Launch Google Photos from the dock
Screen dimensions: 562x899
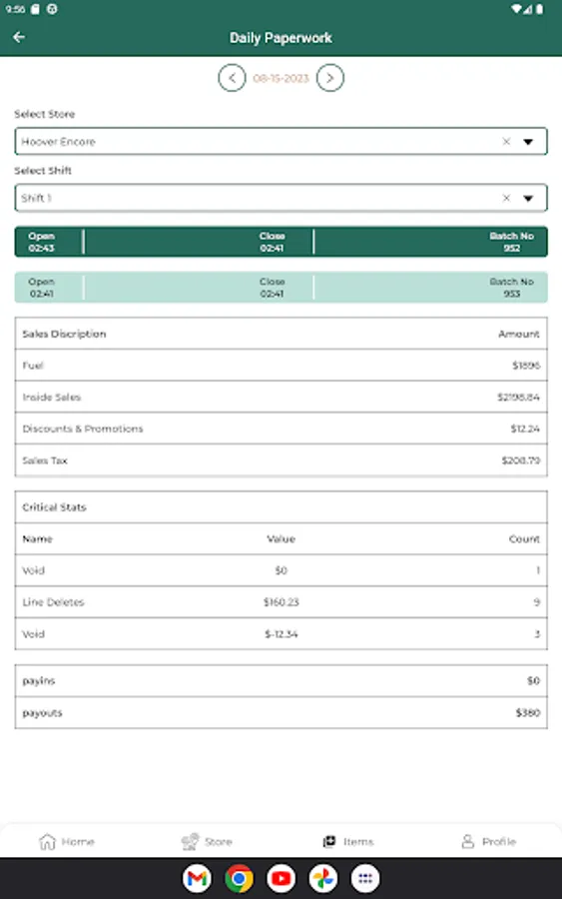323,878
